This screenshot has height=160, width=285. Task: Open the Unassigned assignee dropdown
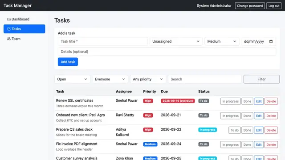pyautogui.click(x=176, y=41)
